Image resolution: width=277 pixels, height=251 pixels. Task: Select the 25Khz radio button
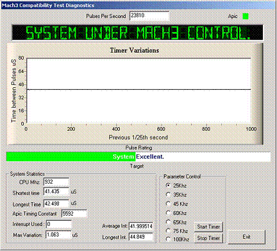pyautogui.click(x=176, y=186)
